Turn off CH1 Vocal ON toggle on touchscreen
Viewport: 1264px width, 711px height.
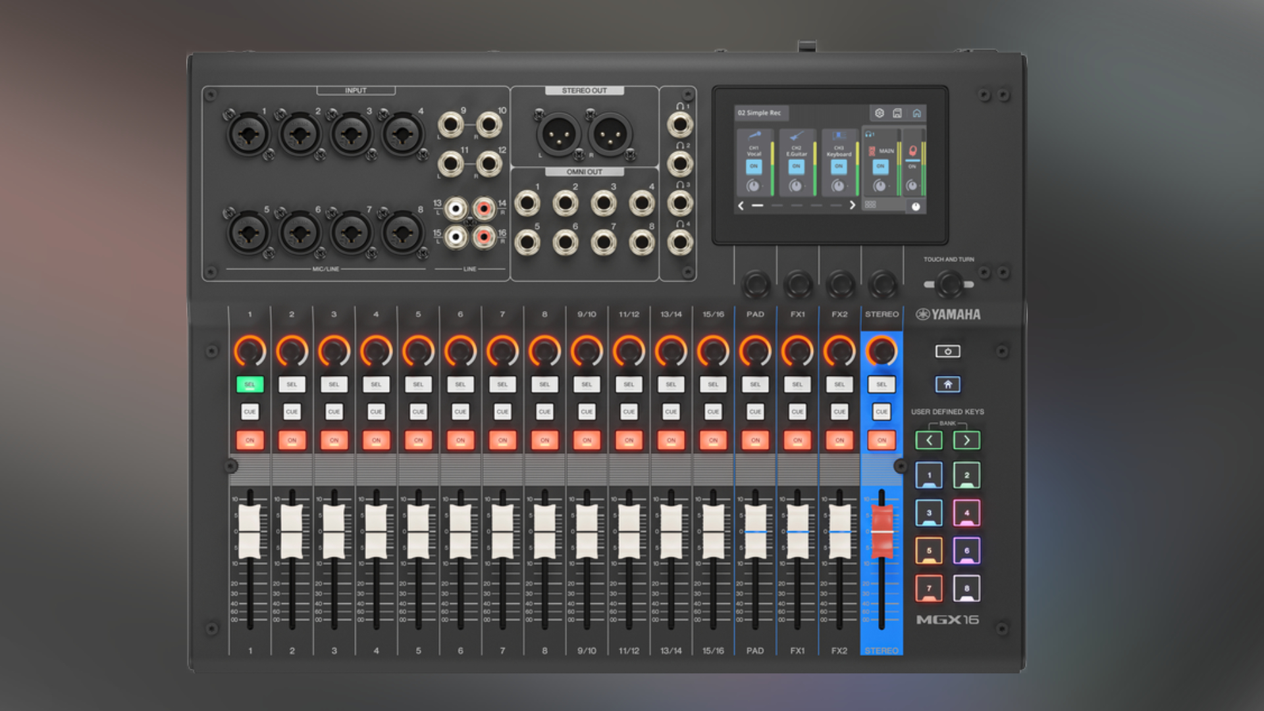point(755,167)
